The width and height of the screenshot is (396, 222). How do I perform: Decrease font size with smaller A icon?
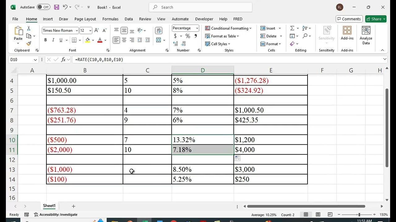104,30
